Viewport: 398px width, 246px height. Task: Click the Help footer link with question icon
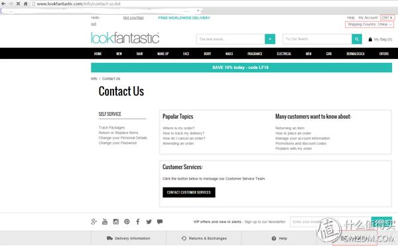coord(279,238)
